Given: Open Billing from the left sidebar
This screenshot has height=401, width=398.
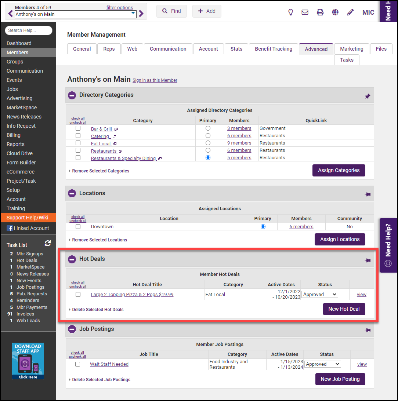Looking at the screenshot, I should point(14,135).
